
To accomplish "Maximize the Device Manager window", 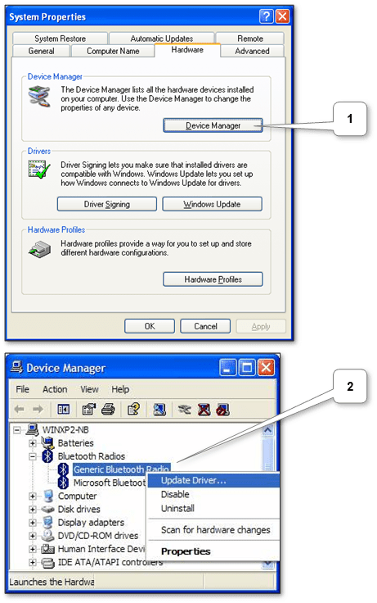I will pyautogui.click(x=248, y=368).
